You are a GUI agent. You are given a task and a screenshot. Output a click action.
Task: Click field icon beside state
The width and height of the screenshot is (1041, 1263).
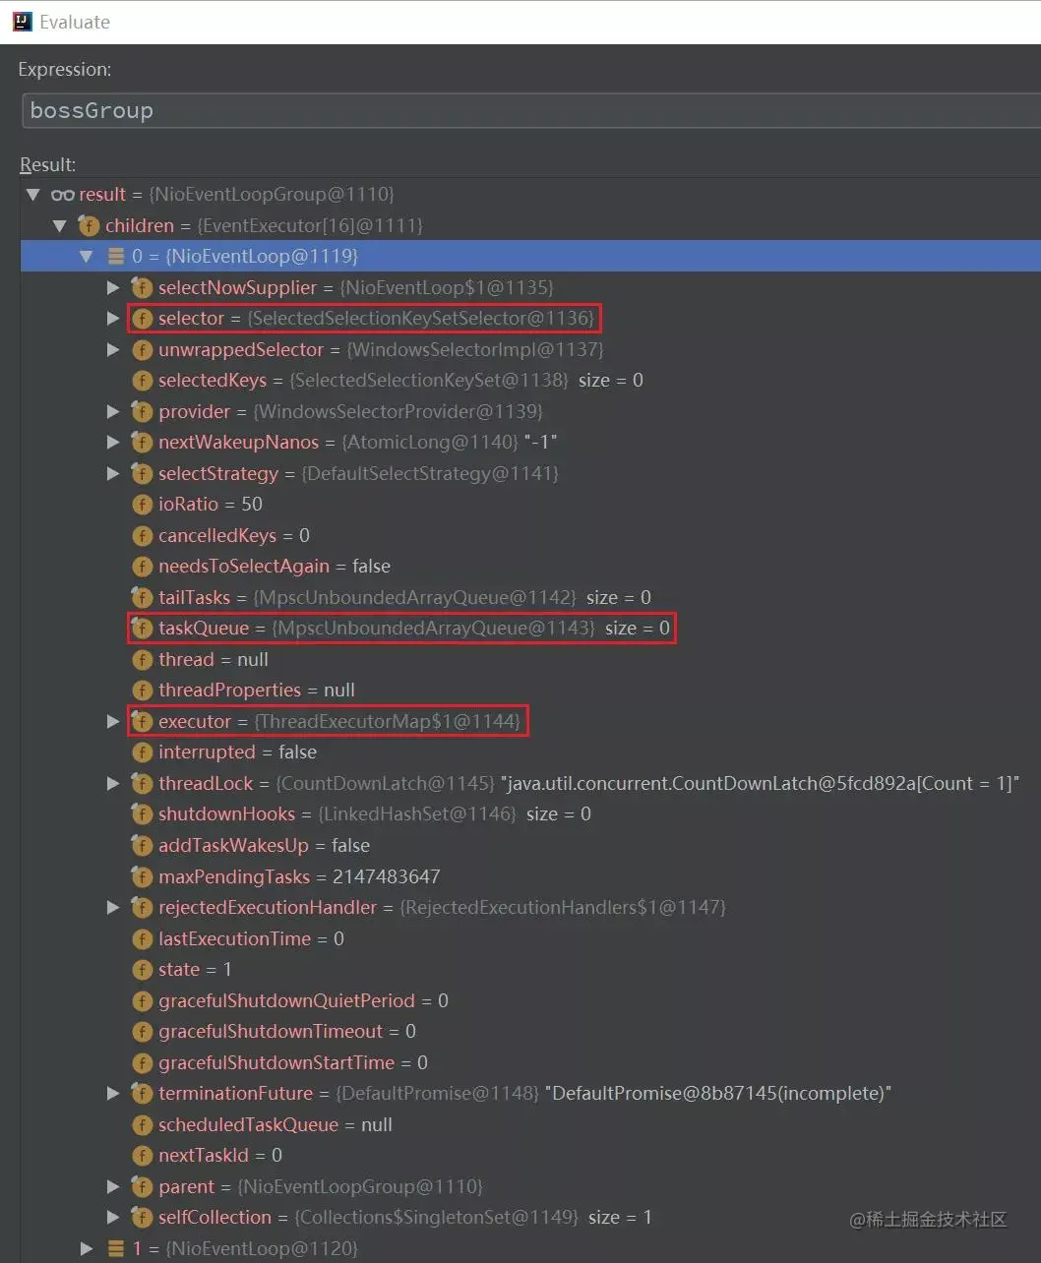pos(142,970)
